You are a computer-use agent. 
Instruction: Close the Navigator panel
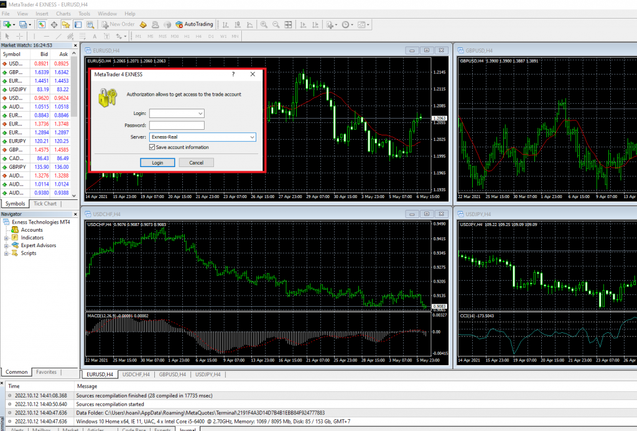click(x=75, y=214)
